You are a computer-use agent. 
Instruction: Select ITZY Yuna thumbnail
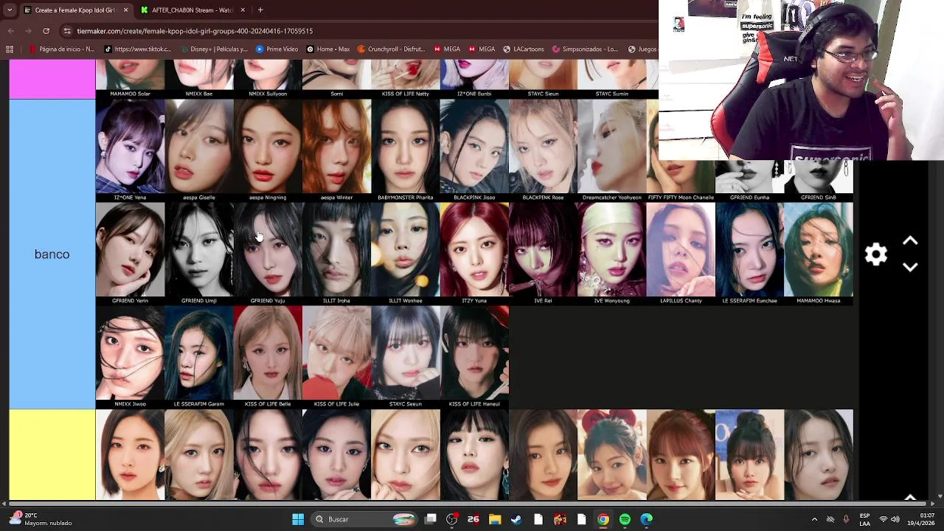pyautogui.click(x=474, y=254)
